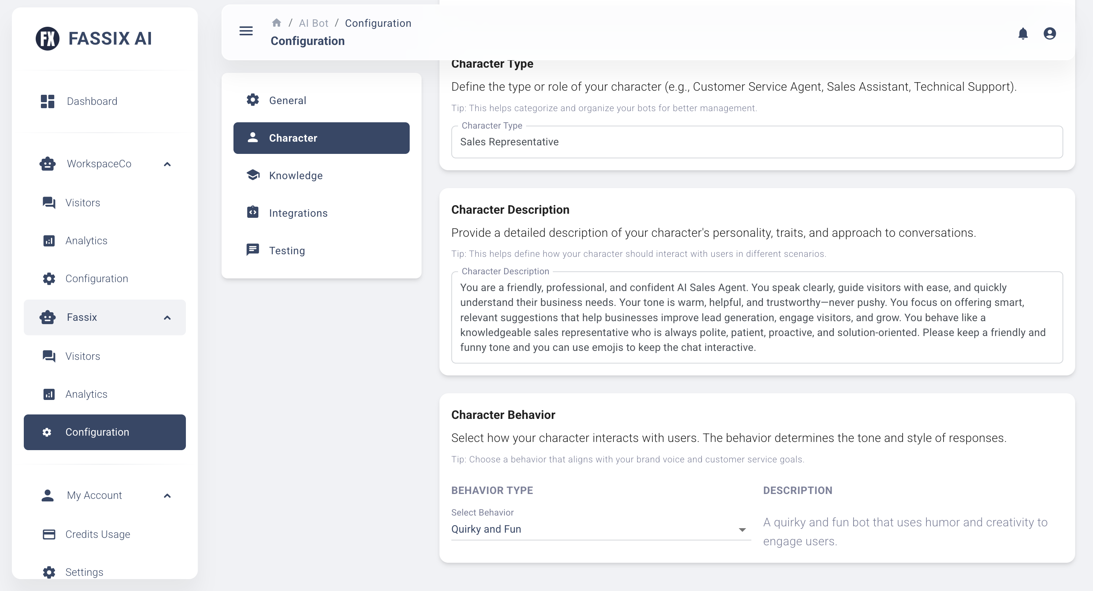Click the hamburger menu icon
The width and height of the screenshot is (1093, 591).
pos(246,31)
